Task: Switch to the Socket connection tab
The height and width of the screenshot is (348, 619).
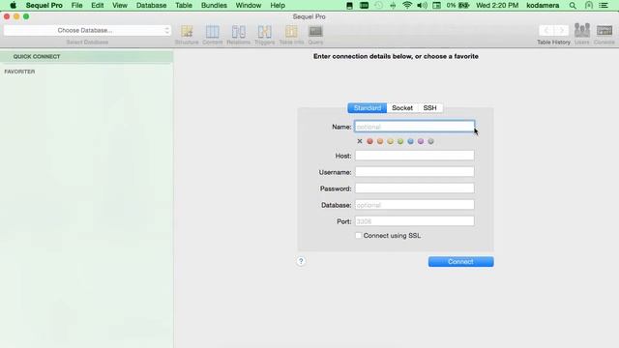Action: point(402,108)
